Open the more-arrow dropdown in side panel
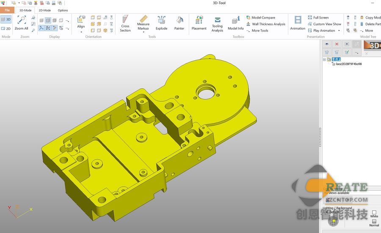 [x=356, y=52]
